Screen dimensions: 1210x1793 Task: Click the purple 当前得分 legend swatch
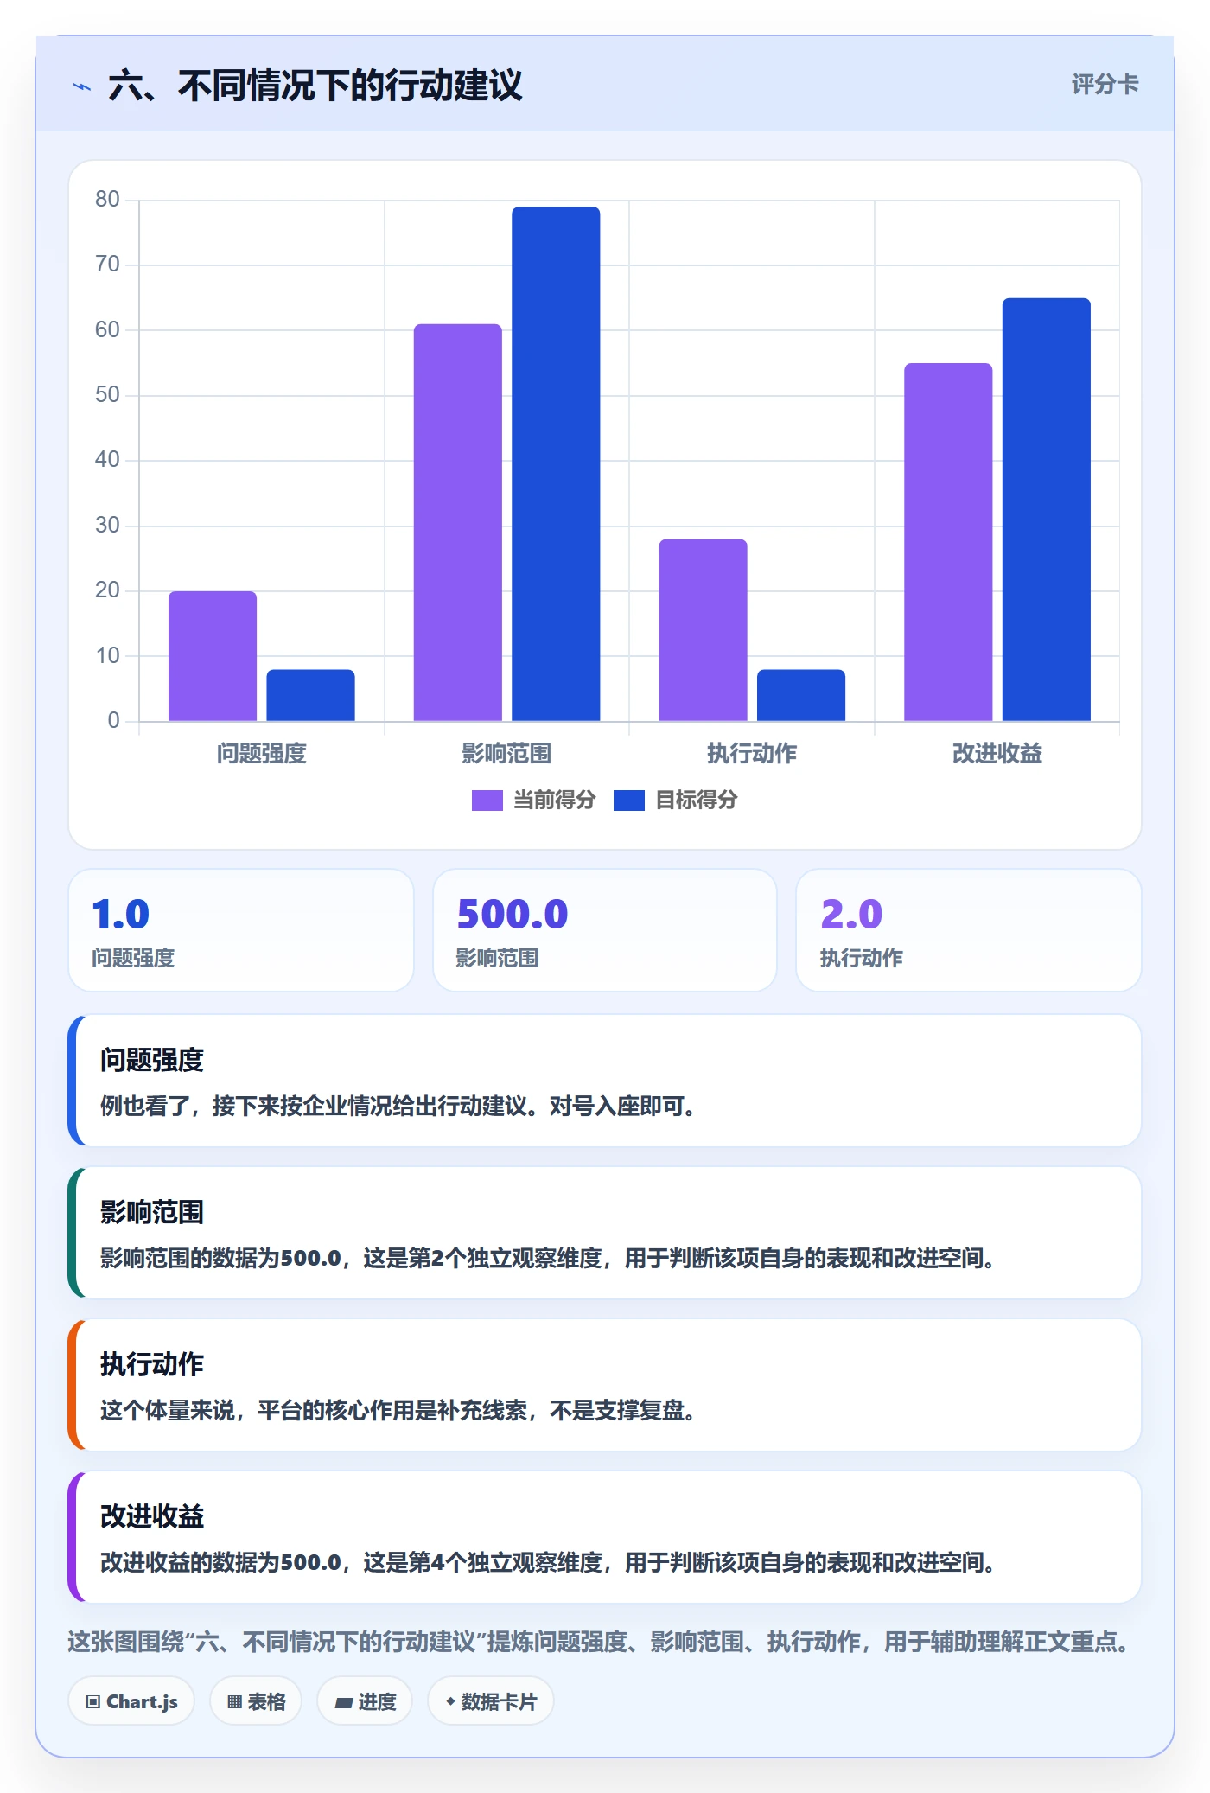click(x=487, y=801)
